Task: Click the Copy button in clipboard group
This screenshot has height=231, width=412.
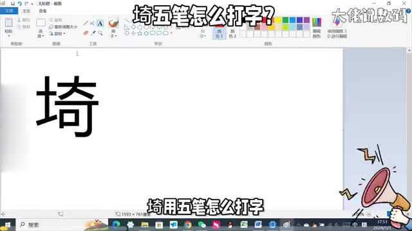Action: point(24,27)
